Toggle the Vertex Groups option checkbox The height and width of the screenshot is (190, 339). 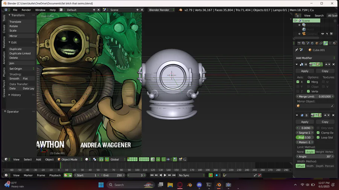308,91
